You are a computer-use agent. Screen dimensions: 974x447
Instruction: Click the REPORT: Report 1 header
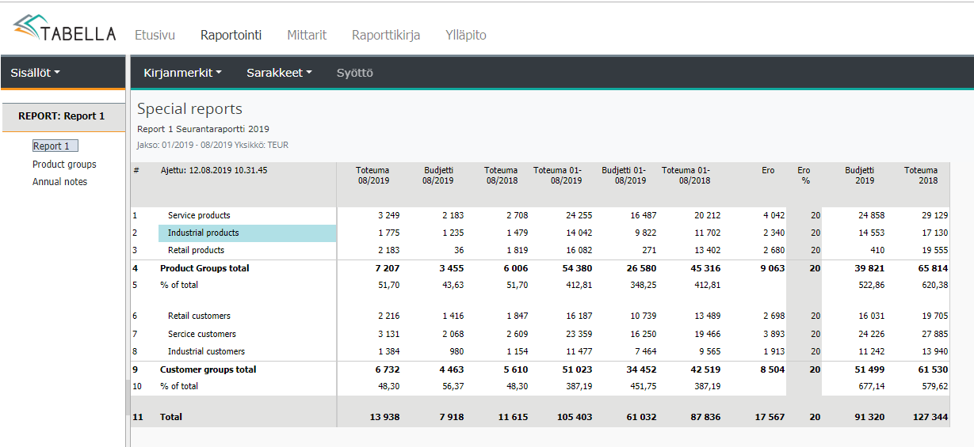[x=62, y=116]
